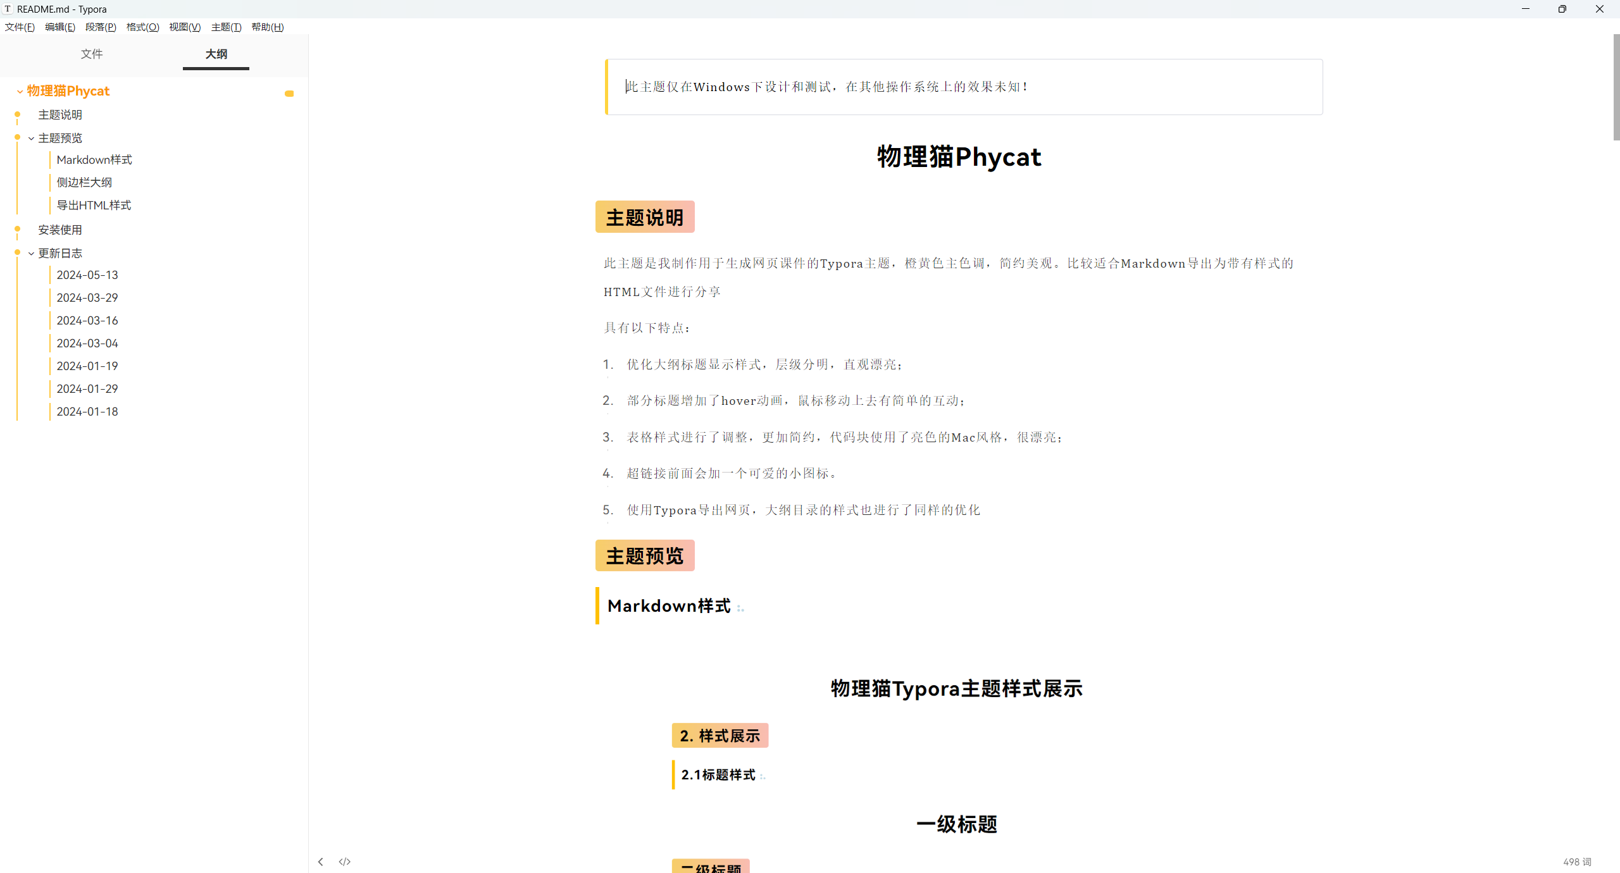This screenshot has height=873, width=1620.
Task: Select the 2024-01-19 changelog entry
Action: (87, 366)
